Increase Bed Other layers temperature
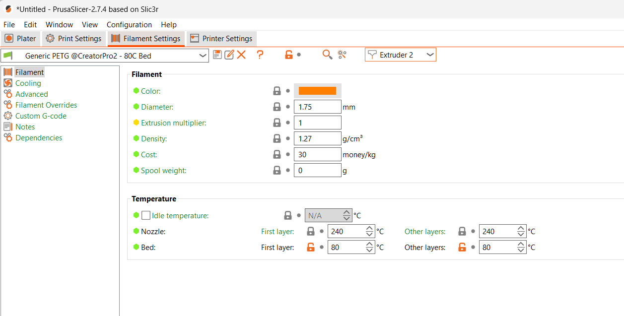The height and width of the screenshot is (316, 624). point(521,245)
